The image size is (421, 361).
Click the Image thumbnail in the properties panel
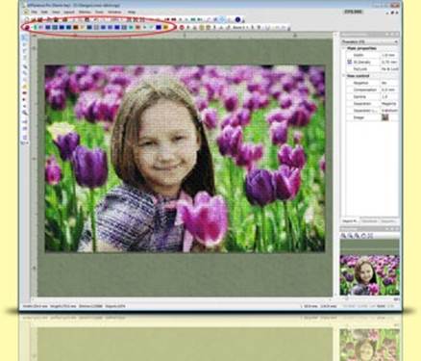click(384, 117)
